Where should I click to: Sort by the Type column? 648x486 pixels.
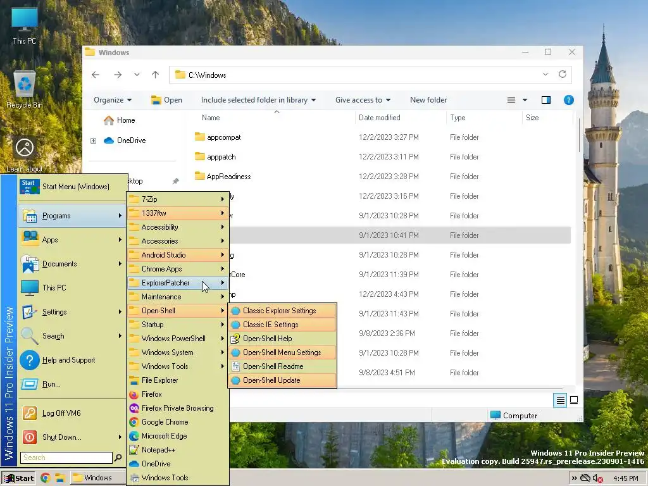[458, 118]
